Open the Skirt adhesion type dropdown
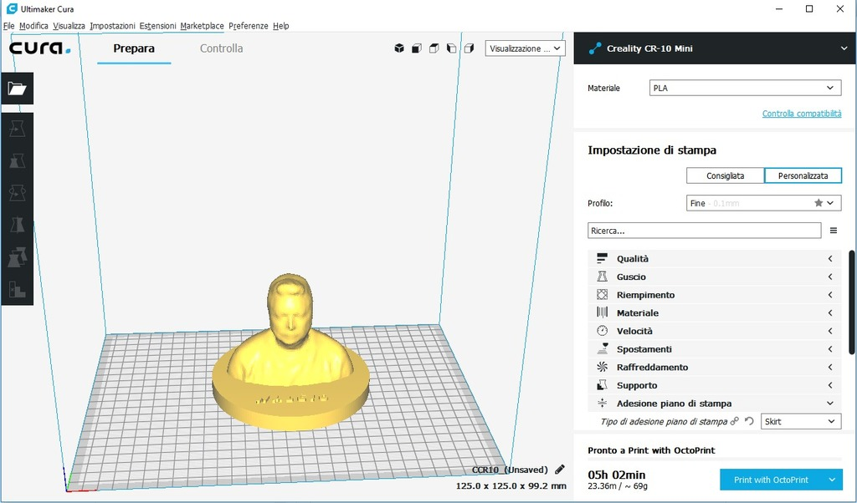Screen dimensions: 857x503 [800, 421]
